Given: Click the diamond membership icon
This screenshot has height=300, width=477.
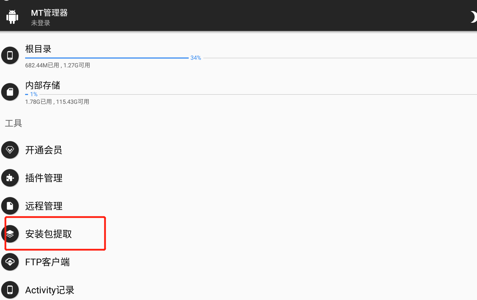Looking at the screenshot, I should tap(10, 150).
